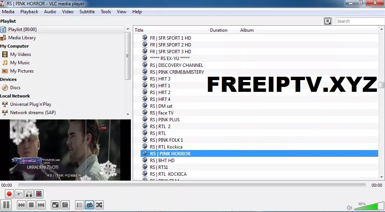Open the Subtitle menu

tap(87, 12)
